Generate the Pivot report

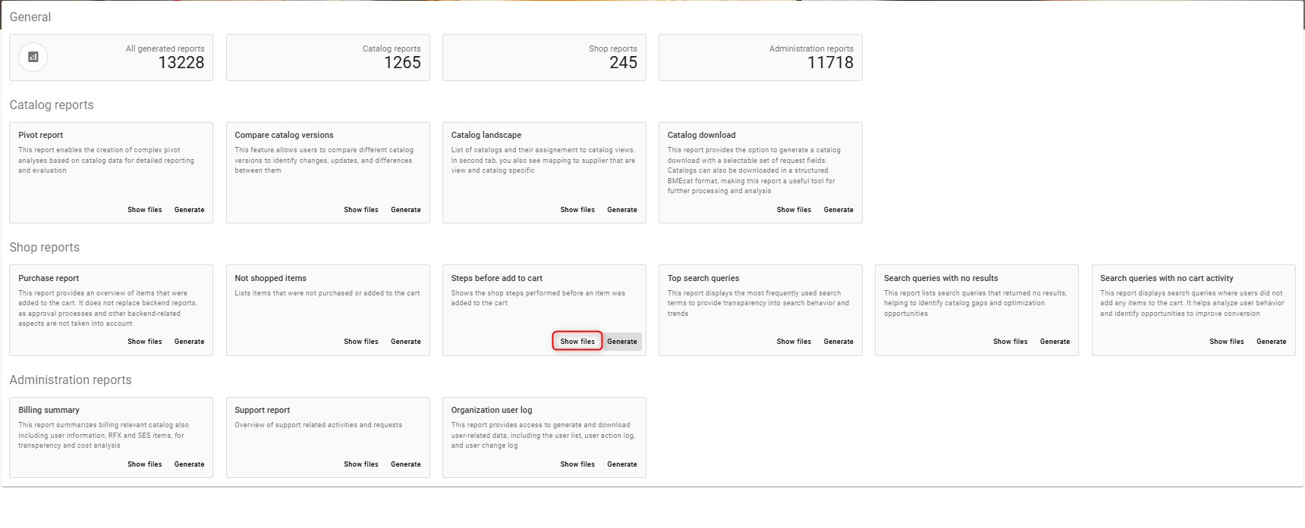click(189, 210)
